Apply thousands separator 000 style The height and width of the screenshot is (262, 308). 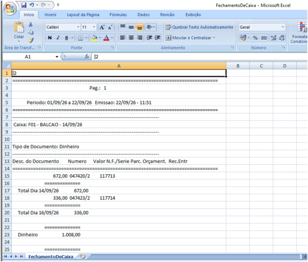264,38
